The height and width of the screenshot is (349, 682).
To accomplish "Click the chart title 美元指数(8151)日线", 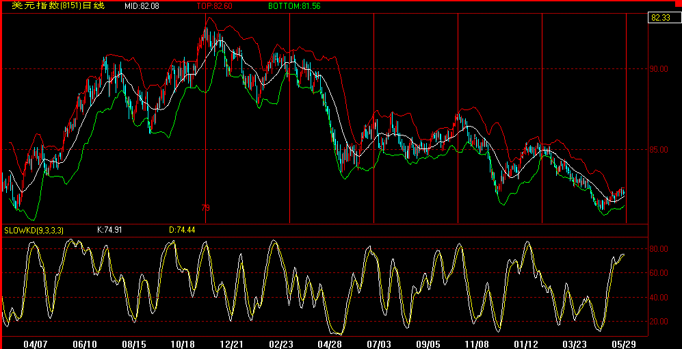I will click(x=58, y=5).
